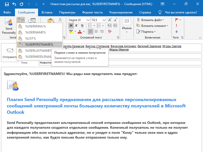Screen dimensions: 203x152
Task: Click the Что вы хотите сделать search field
Action: (x=181, y=12)
